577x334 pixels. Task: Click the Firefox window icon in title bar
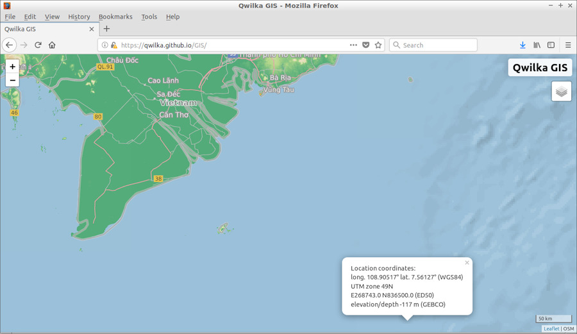click(x=6, y=6)
